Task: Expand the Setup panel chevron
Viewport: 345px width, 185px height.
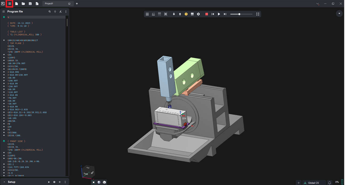Action: tap(4, 182)
